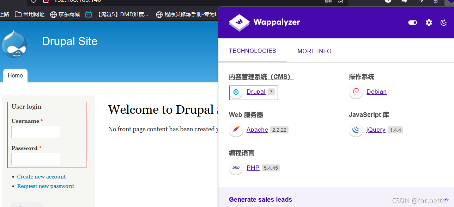Open the Home tab on Drupal site
The width and height of the screenshot is (454, 207).
point(15,75)
